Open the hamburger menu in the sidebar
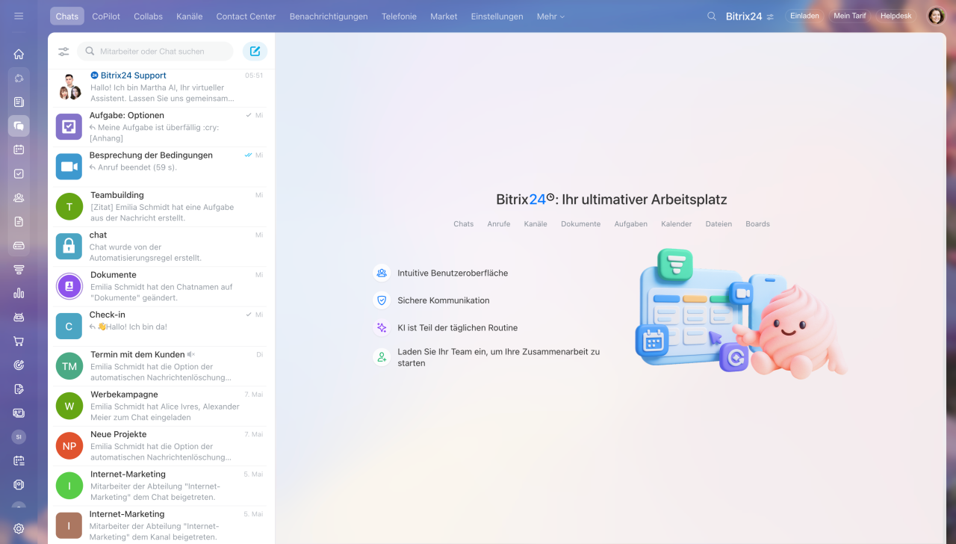Viewport: 956px width, 544px height. tap(19, 16)
